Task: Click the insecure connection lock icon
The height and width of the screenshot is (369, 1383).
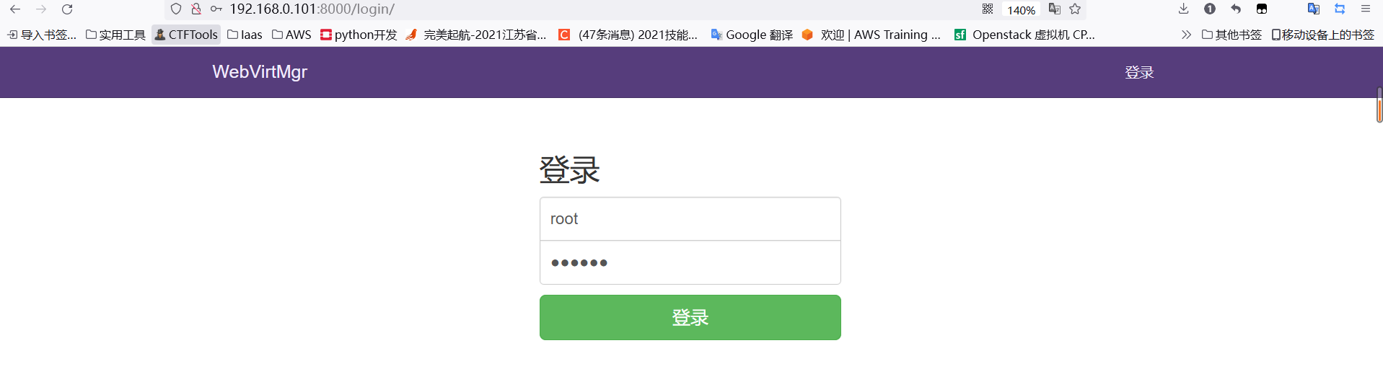Action: (x=196, y=9)
